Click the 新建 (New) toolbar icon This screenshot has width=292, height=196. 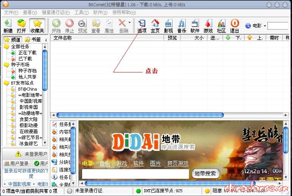tap(8, 26)
